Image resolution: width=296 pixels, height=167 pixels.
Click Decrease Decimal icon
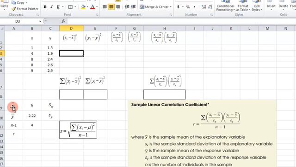(x=210, y=7)
